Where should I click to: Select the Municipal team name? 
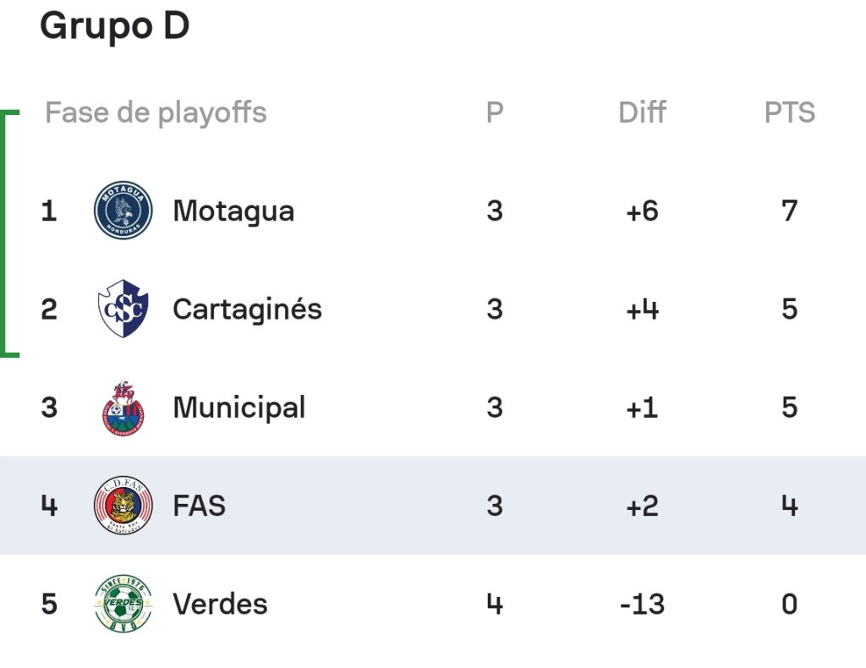coord(239,408)
